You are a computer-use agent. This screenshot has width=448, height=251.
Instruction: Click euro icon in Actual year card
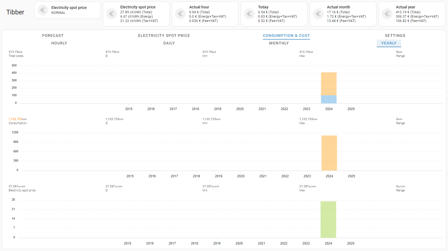coord(387,14)
